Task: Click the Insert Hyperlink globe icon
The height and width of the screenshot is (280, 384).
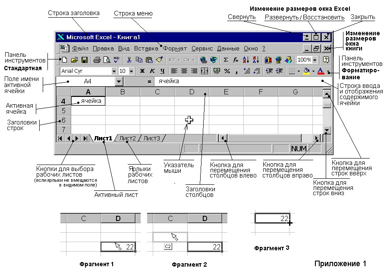Action: click(203, 60)
